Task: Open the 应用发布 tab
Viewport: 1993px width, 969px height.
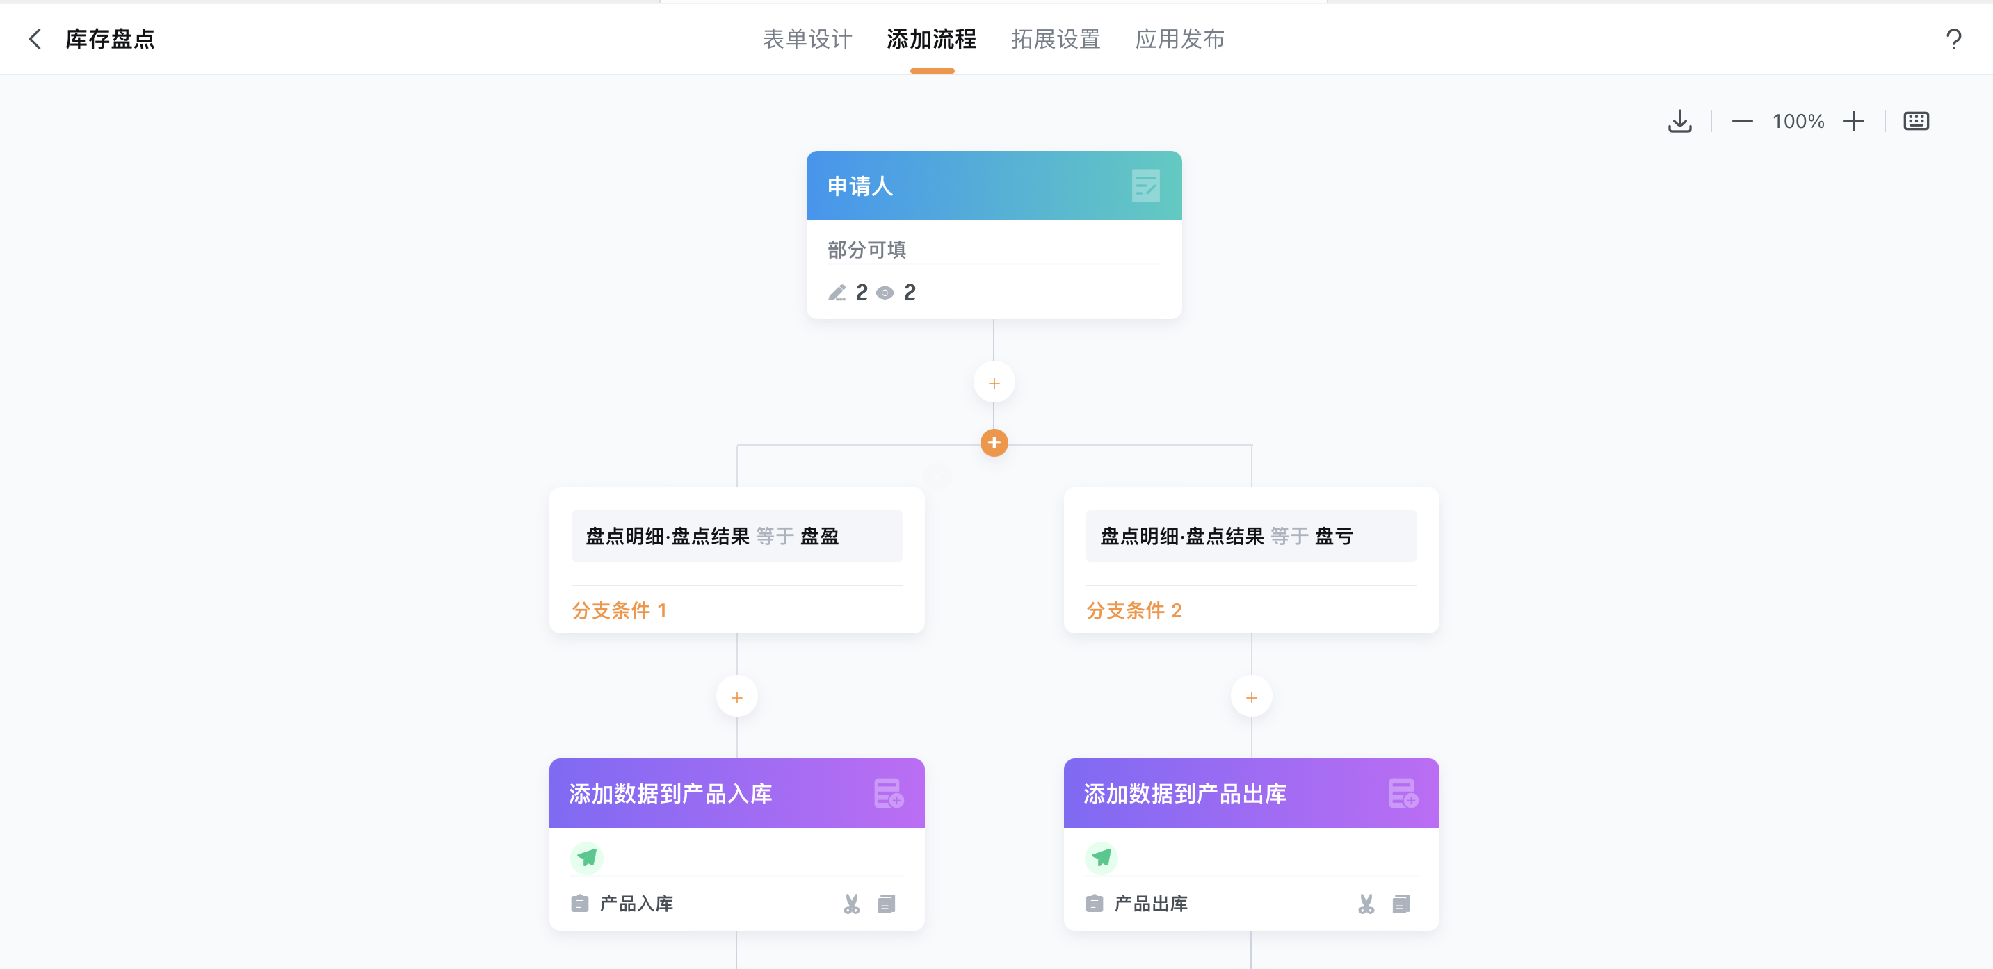Action: [x=1179, y=39]
